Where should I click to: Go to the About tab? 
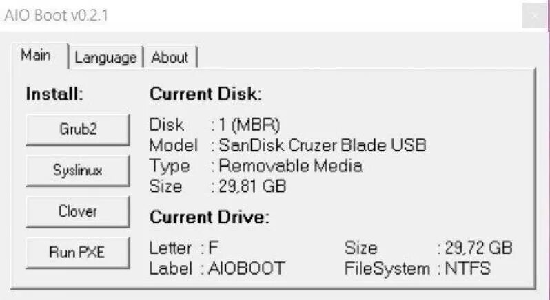pyautogui.click(x=170, y=58)
